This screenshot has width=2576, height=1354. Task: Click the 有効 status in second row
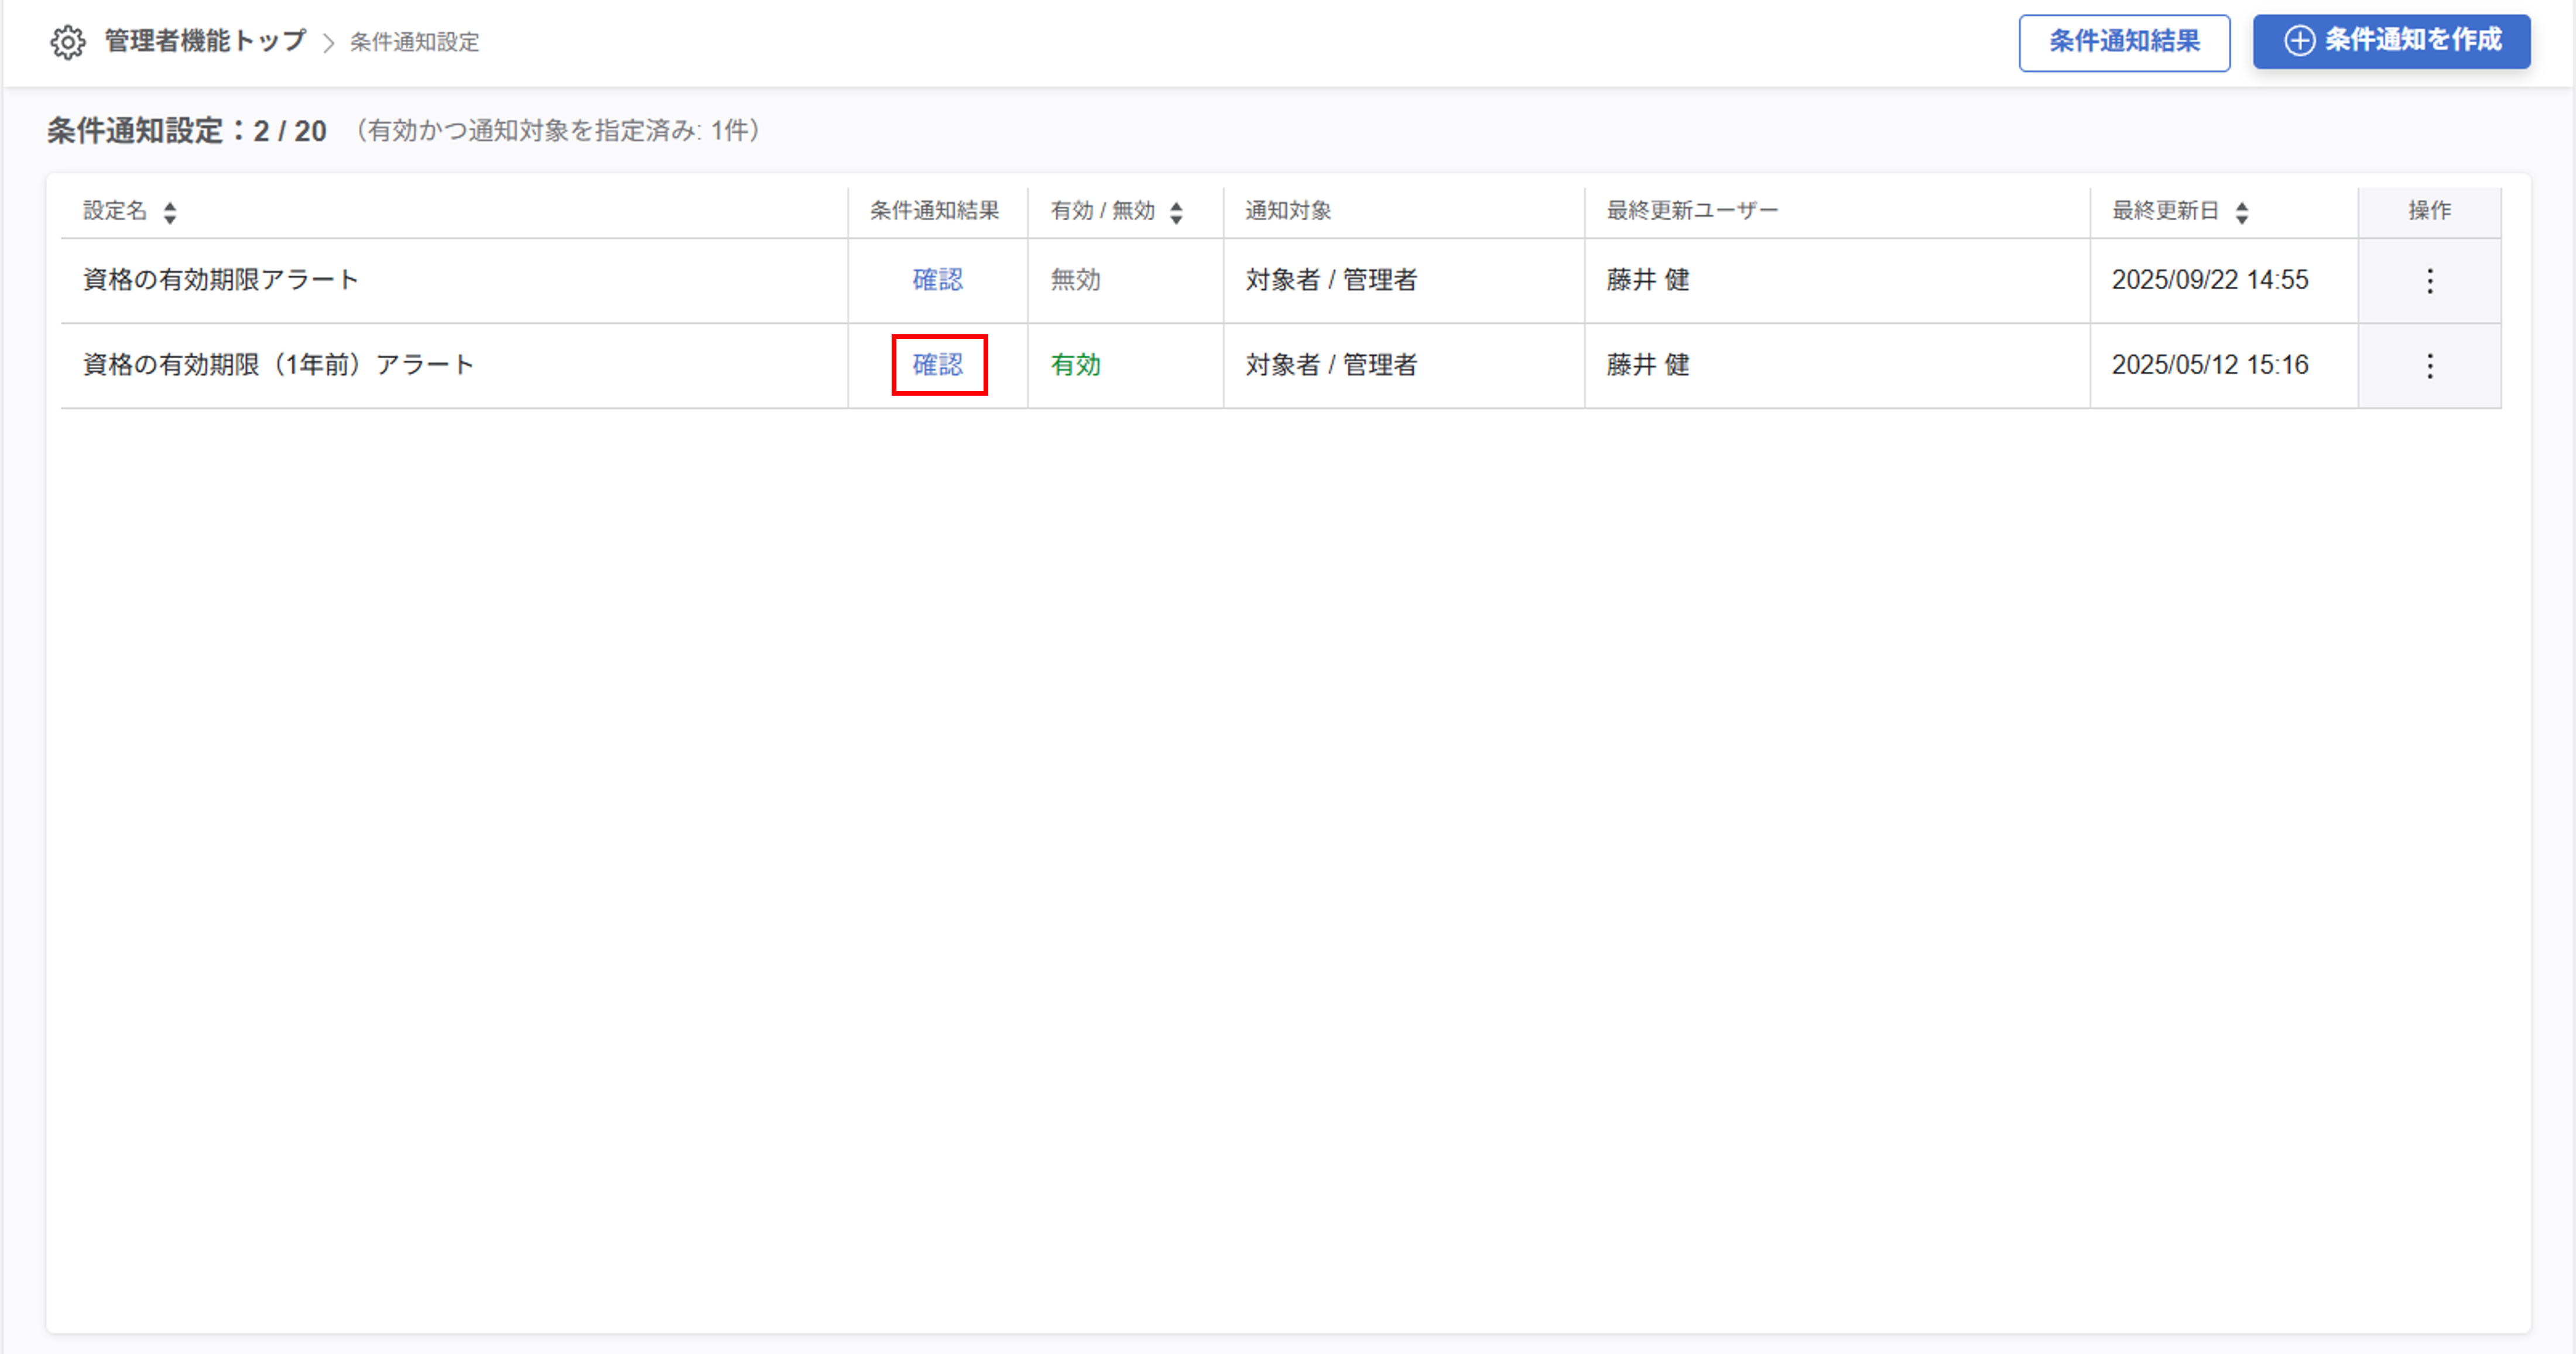pyautogui.click(x=1075, y=365)
